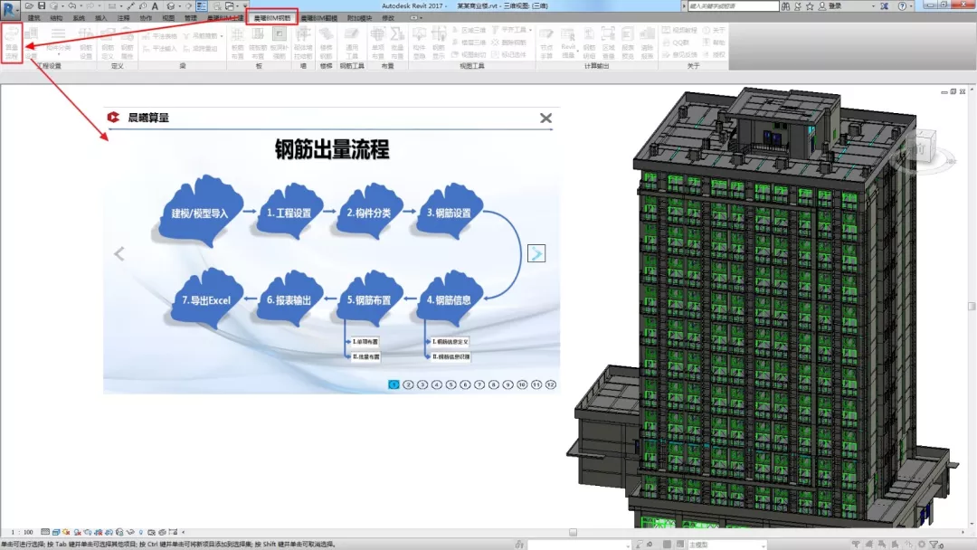Click the Save icon in quick access toolbar
The image size is (977, 550).
click(x=41, y=6)
